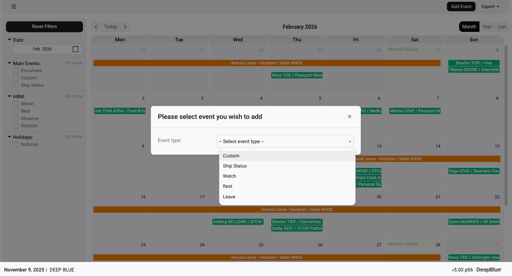Open Tiberon SHORE event
The image size is (512, 276).
tap(474, 70)
